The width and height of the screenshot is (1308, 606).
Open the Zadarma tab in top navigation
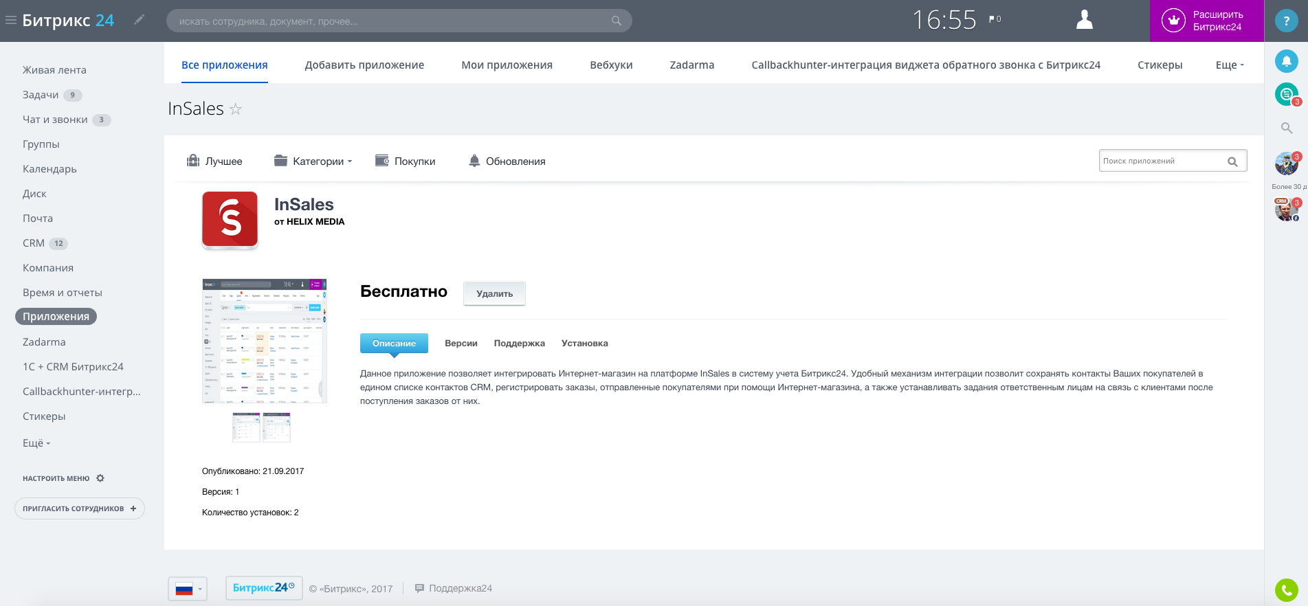click(692, 65)
